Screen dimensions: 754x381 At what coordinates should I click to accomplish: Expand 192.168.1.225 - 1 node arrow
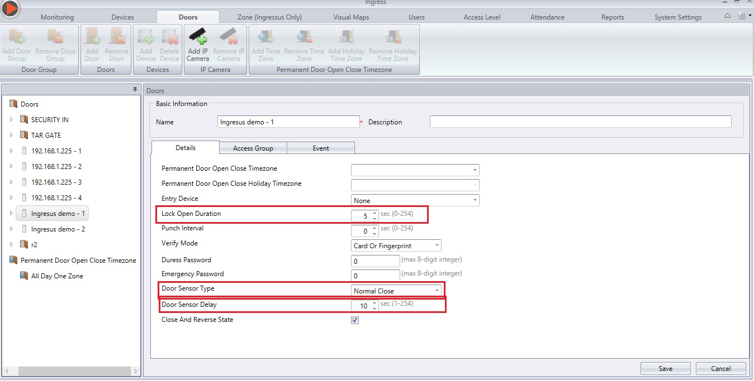pyautogui.click(x=11, y=151)
